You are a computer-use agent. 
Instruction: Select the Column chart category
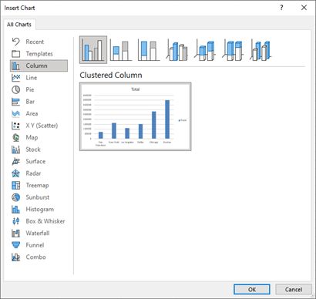coord(39,66)
